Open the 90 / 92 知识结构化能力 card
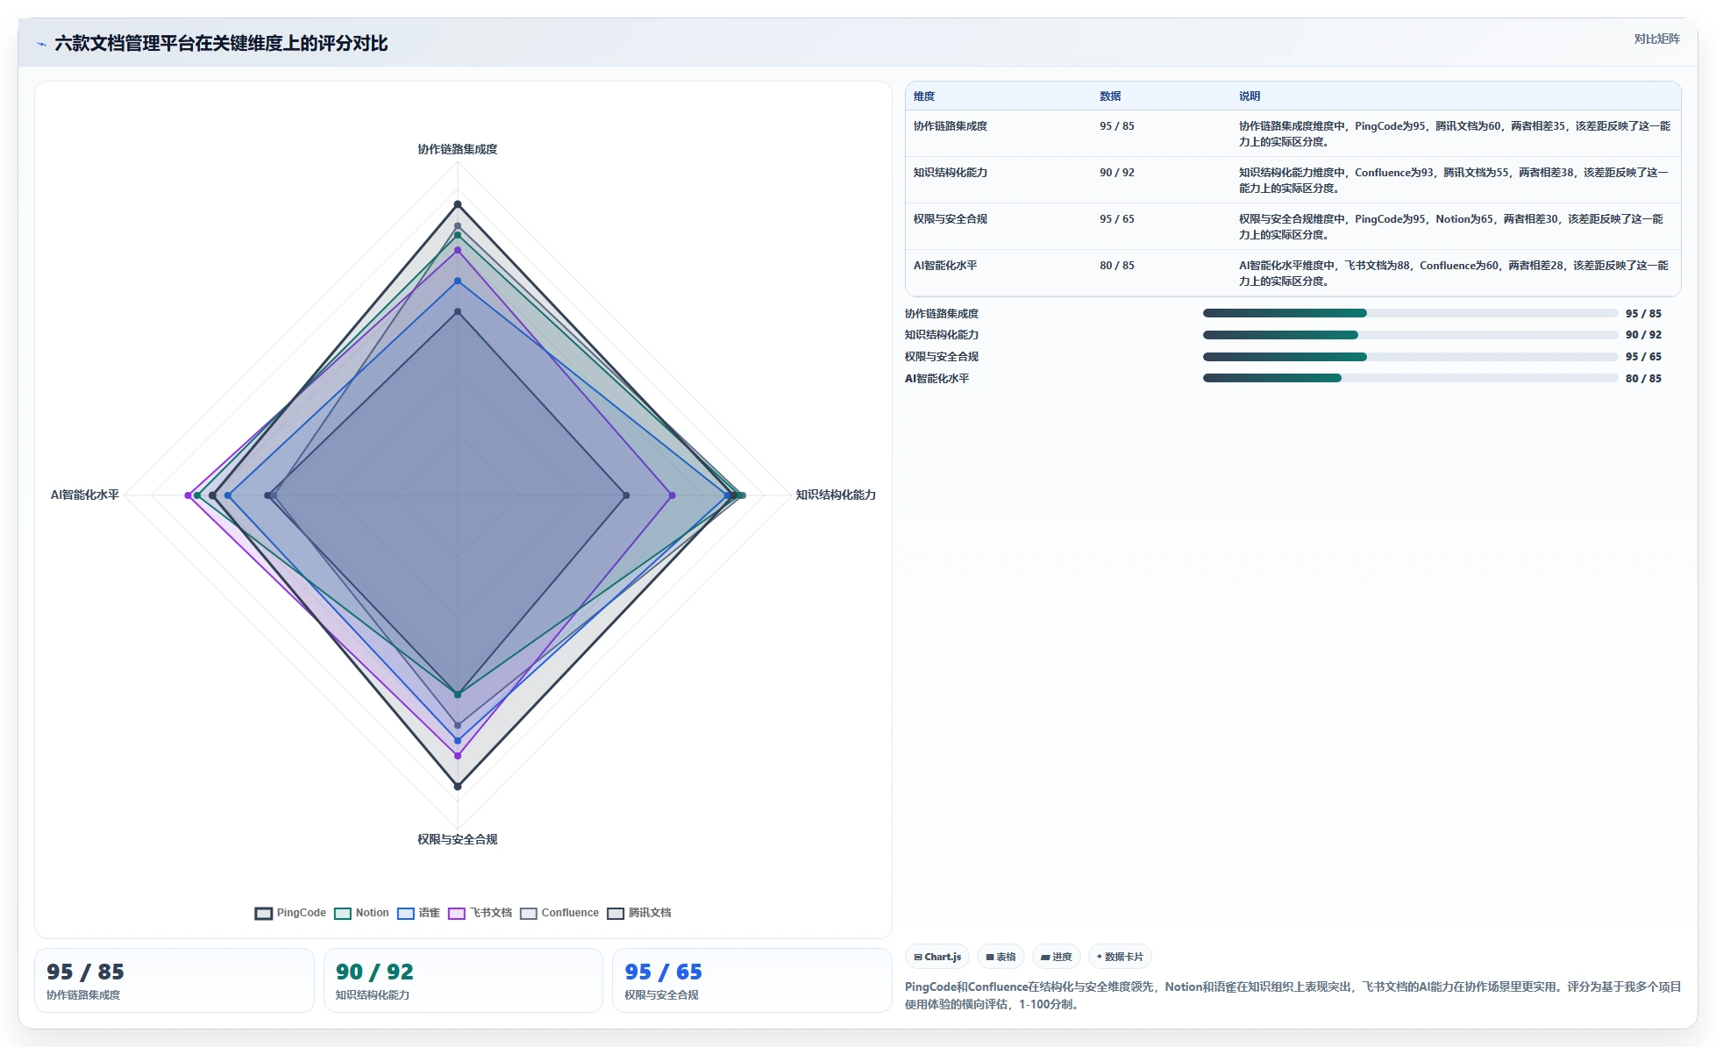The width and height of the screenshot is (1716, 1047). click(x=463, y=980)
